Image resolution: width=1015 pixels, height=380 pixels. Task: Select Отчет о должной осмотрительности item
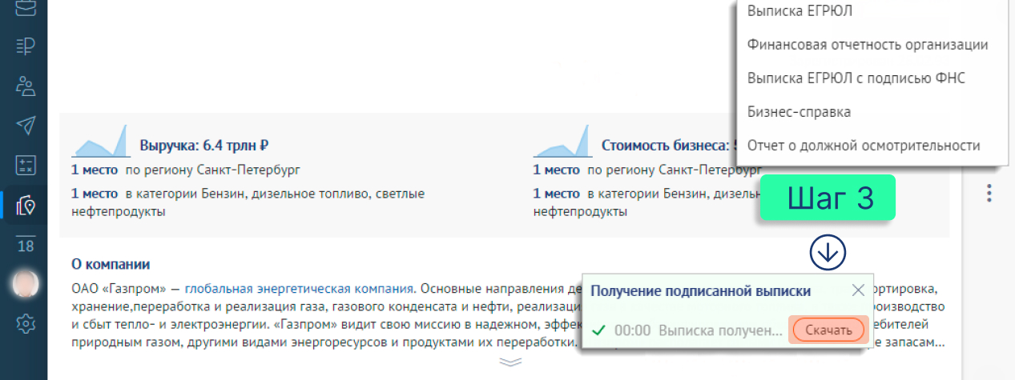864,146
